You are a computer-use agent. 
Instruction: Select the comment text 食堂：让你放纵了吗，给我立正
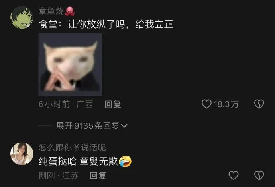point(106,24)
